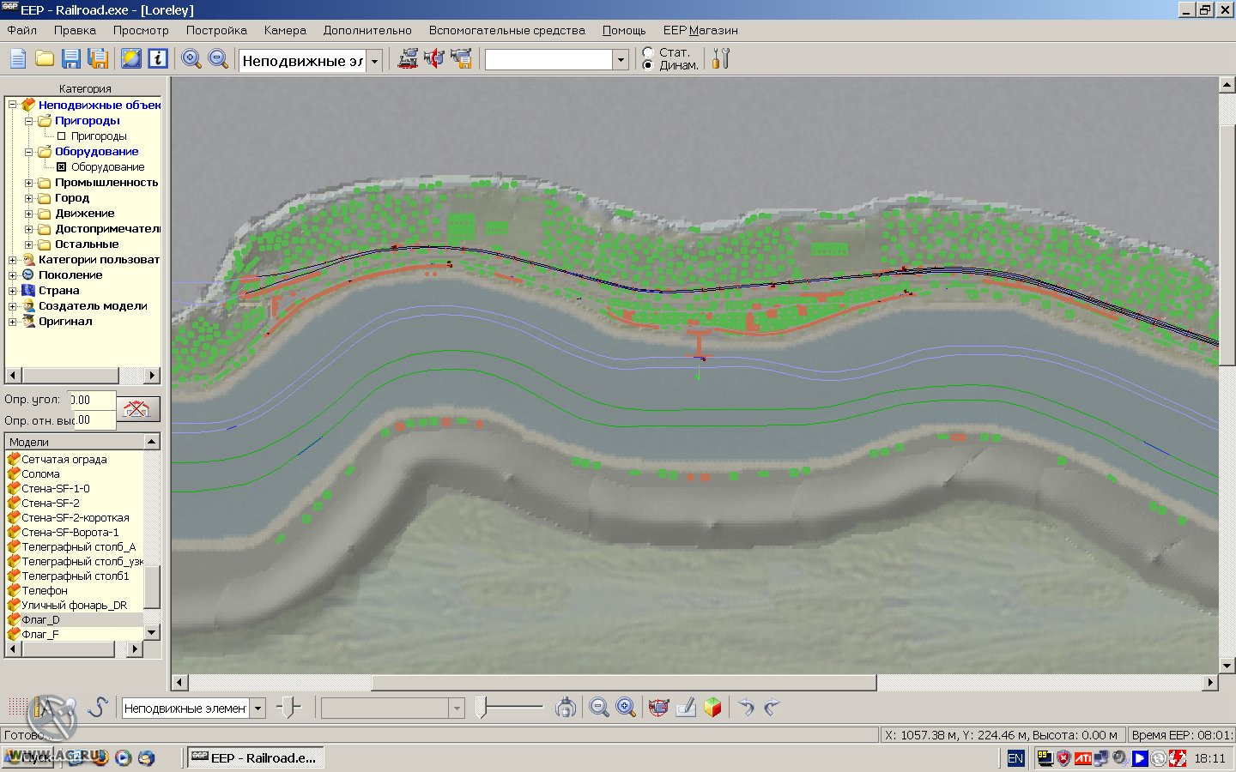1236x772 pixels.
Task: Open the wrench tools settings icon
Action: point(721,58)
